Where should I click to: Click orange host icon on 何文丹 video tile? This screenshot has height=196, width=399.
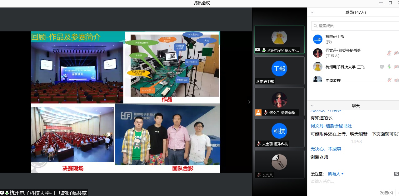click(258, 112)
